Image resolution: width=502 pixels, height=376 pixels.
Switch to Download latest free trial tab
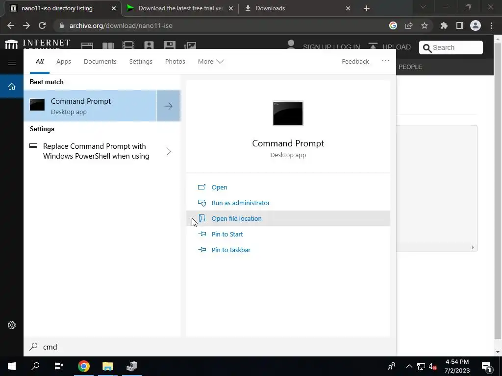click(x=180, y=8)
